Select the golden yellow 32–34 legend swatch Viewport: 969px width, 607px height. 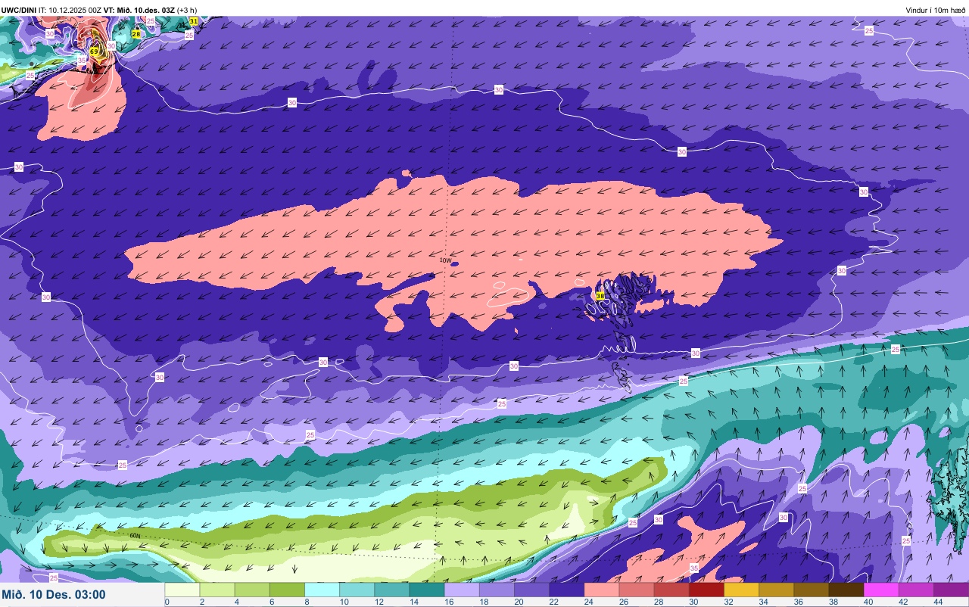[x=741, y=589]
